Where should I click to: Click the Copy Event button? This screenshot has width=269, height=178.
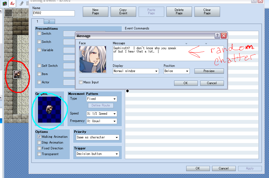(123, 12)
